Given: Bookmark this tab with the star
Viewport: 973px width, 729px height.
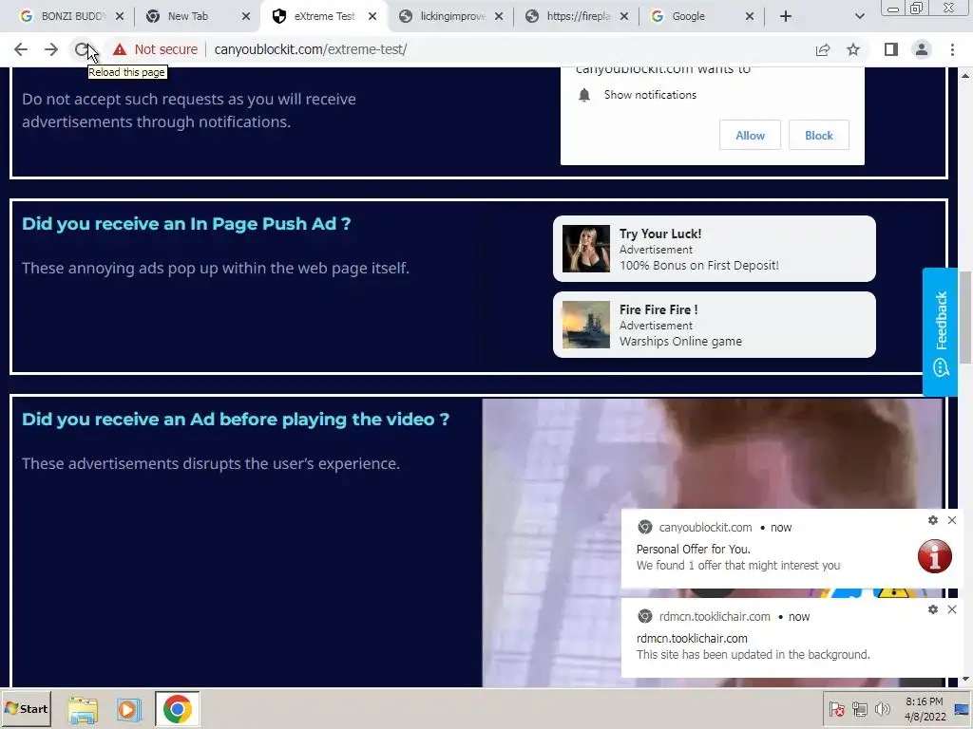Looking at the screenshot, I should click(x=853, y=49).
